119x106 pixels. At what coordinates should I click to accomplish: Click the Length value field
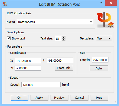pos(100,60)
